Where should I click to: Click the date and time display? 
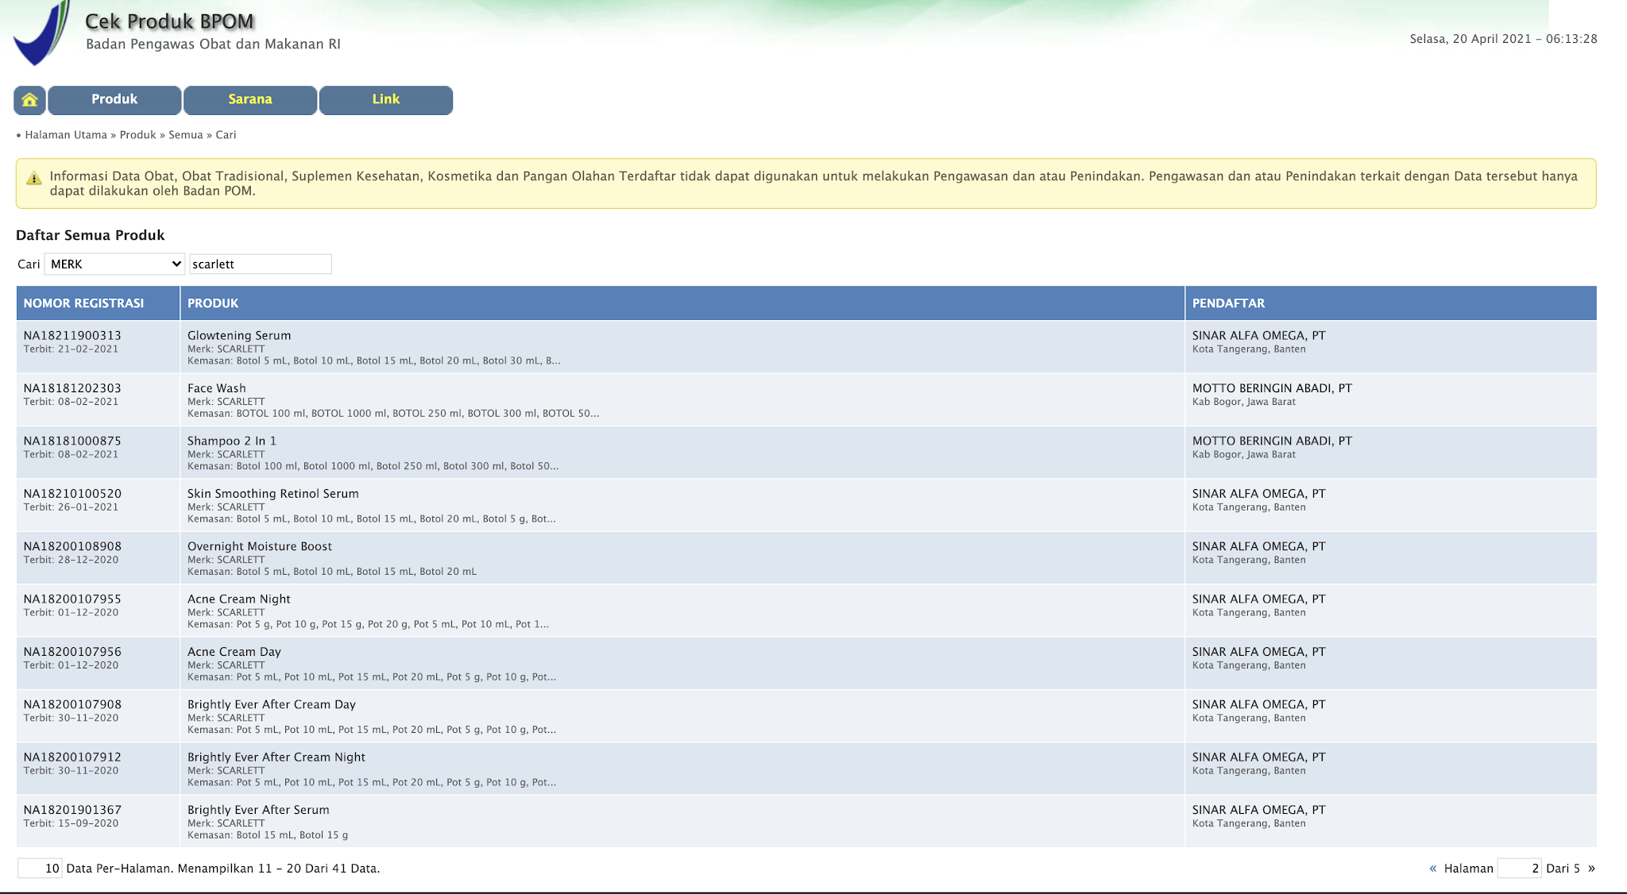1503,39
